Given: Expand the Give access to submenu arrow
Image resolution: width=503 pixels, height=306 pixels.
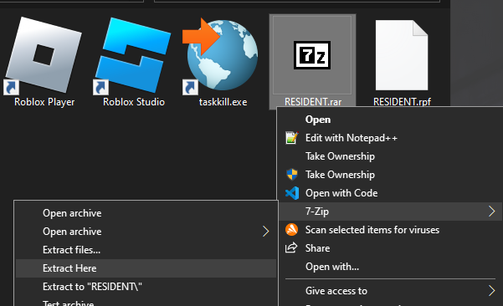Looking at the screenshot, I should tap(492, 291).
